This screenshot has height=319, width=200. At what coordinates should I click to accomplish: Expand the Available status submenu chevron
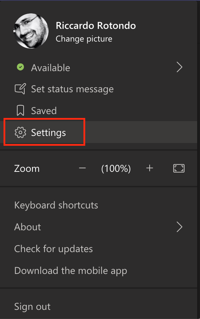coord(180,67)
